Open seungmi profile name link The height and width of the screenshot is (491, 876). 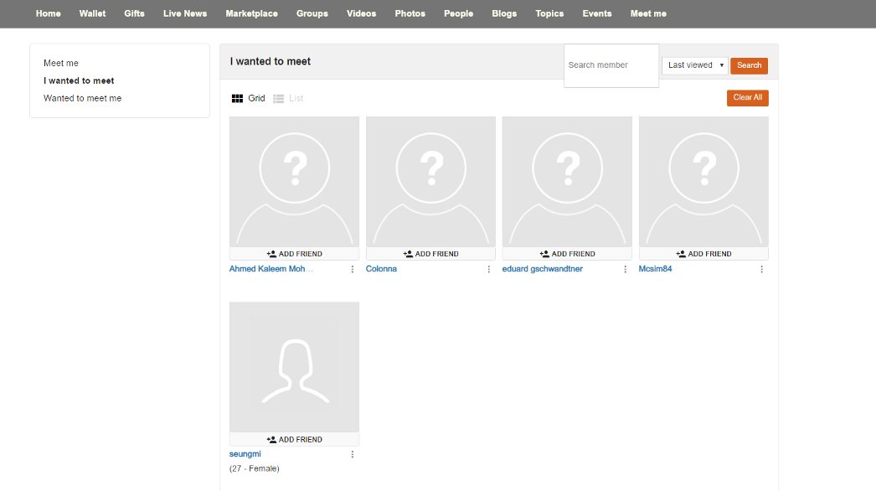(245, 454)
